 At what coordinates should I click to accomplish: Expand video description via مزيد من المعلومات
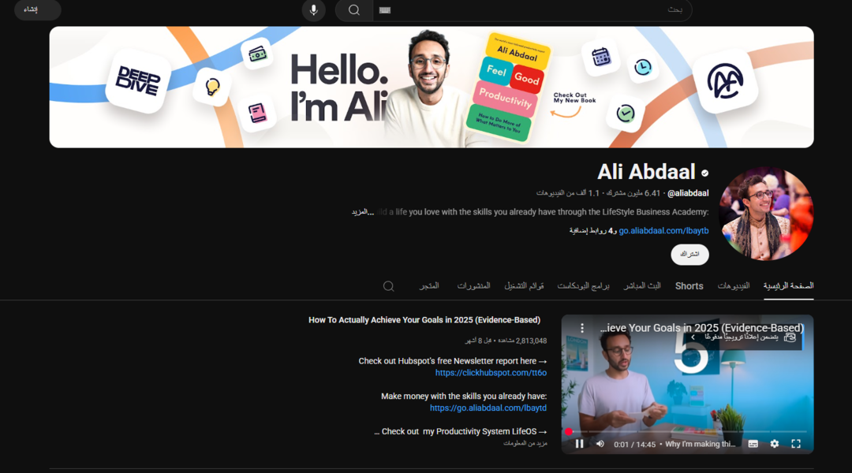pos(525,443)
